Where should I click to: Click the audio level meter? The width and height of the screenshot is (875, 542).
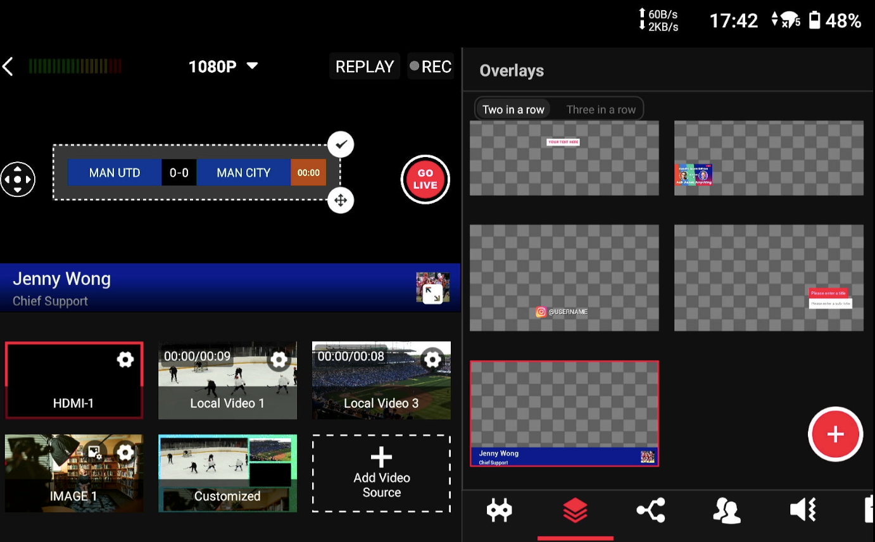click(x=75, y=66)
